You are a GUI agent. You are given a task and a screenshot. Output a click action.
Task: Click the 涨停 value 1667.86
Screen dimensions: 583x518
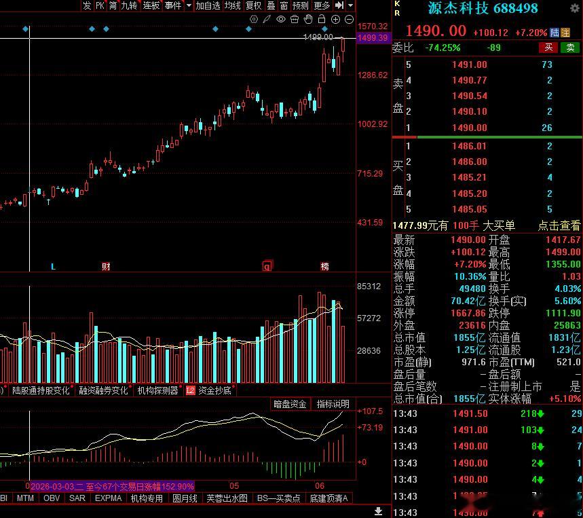point(468,313)
